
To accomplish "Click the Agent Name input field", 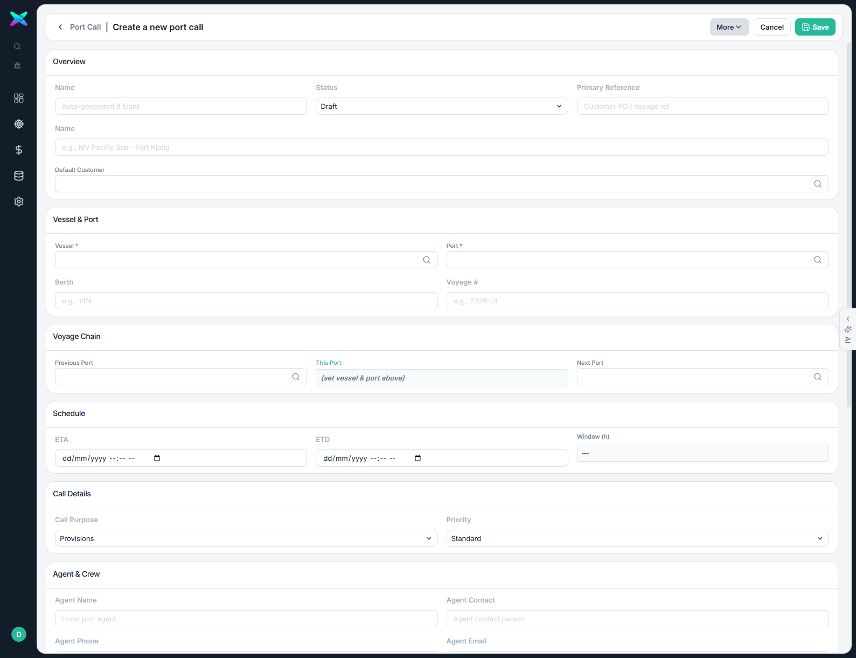I will click(246, 619).
